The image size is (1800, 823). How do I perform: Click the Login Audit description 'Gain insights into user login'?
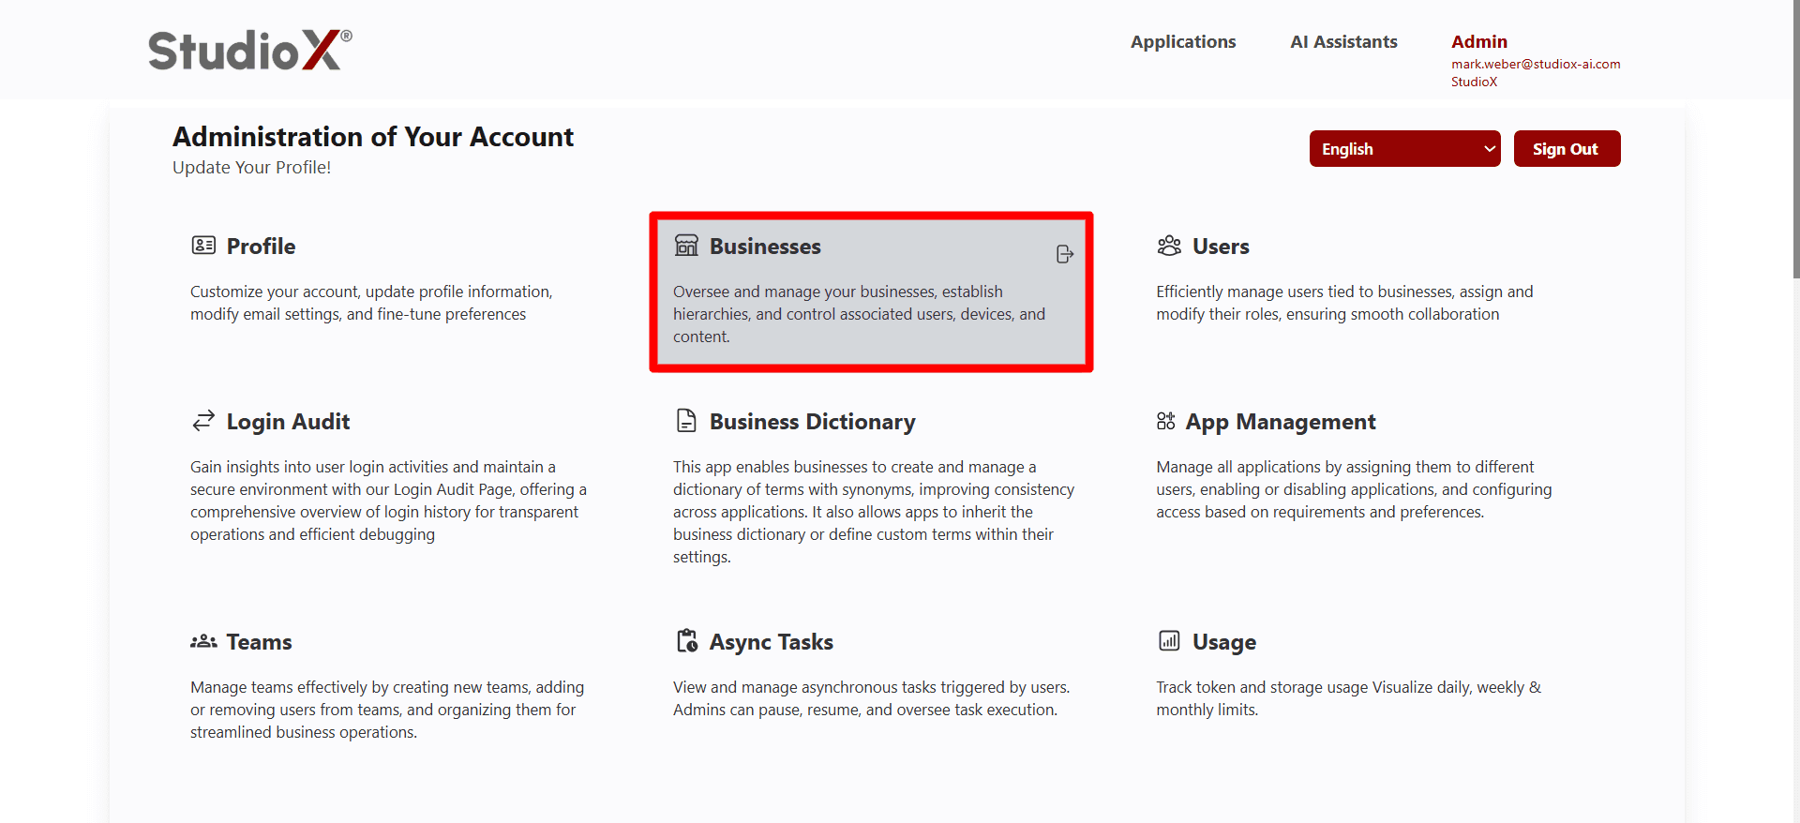(x=388, y=501)
